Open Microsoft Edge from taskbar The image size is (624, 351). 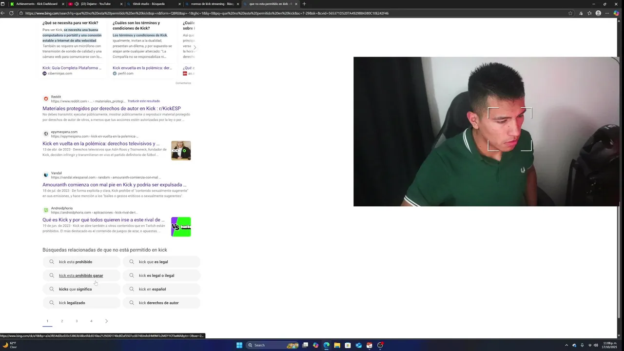click(x=326, y=345)
